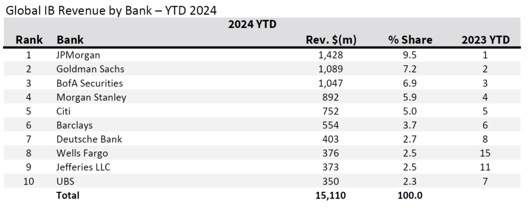This screenshot has height=211, width=532.
Task: Click Morgan Stanley share "5.9"
Action: (410, 97)
